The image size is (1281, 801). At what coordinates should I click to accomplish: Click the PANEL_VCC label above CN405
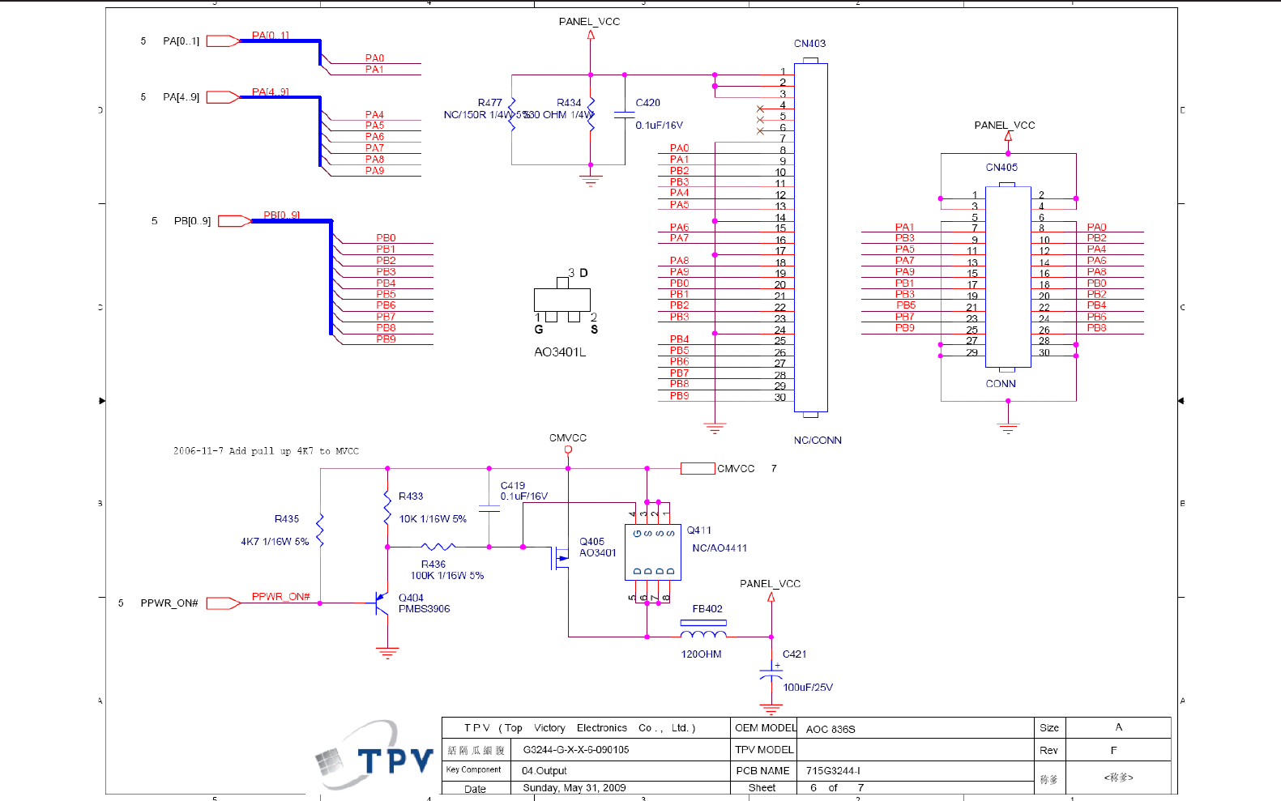[1005, 126]
